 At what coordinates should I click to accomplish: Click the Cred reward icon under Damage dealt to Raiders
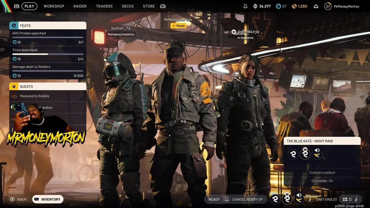tap(14, 76)
